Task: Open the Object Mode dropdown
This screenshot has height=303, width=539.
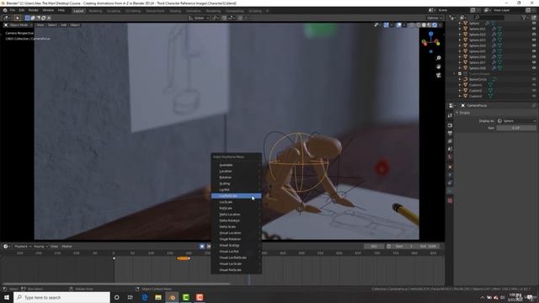Action: click(x=19, y=25)
